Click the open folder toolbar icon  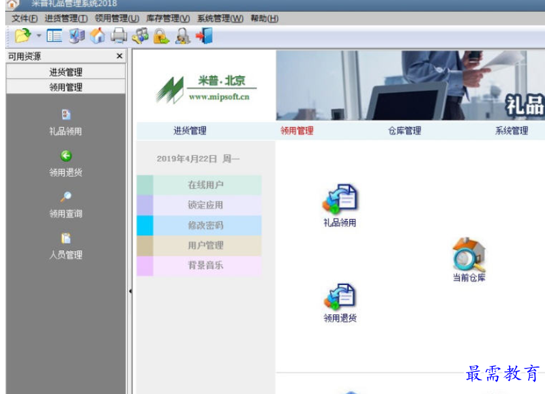23,35
